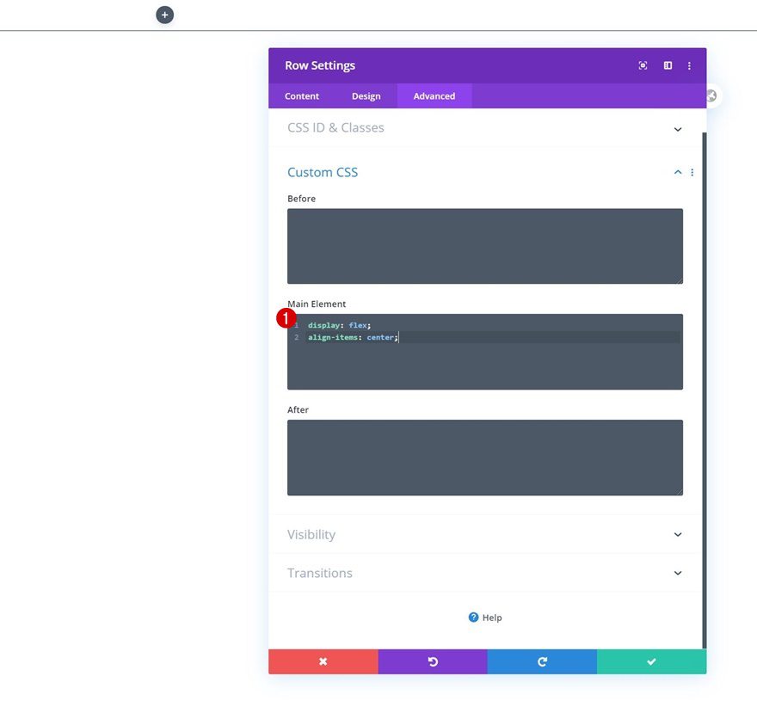Switch to the Design tab
Screen dimensions: 757x713
[x=366, y=96]
